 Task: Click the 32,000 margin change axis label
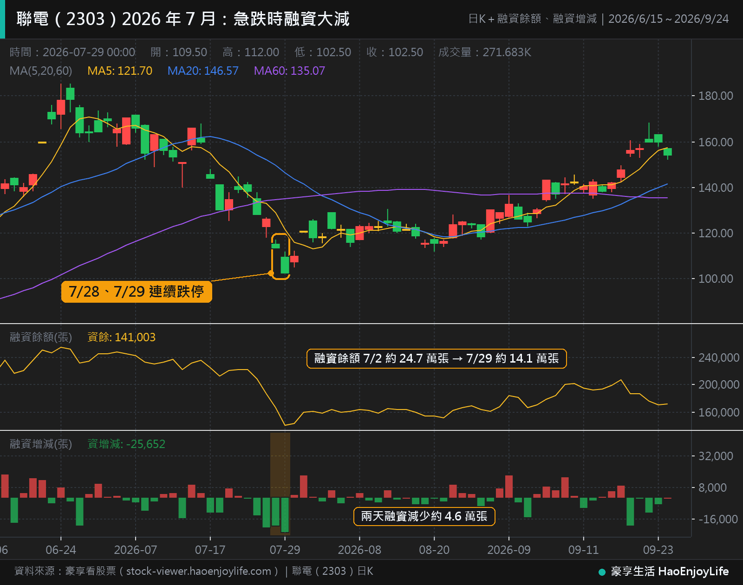[x=716, y=456]
